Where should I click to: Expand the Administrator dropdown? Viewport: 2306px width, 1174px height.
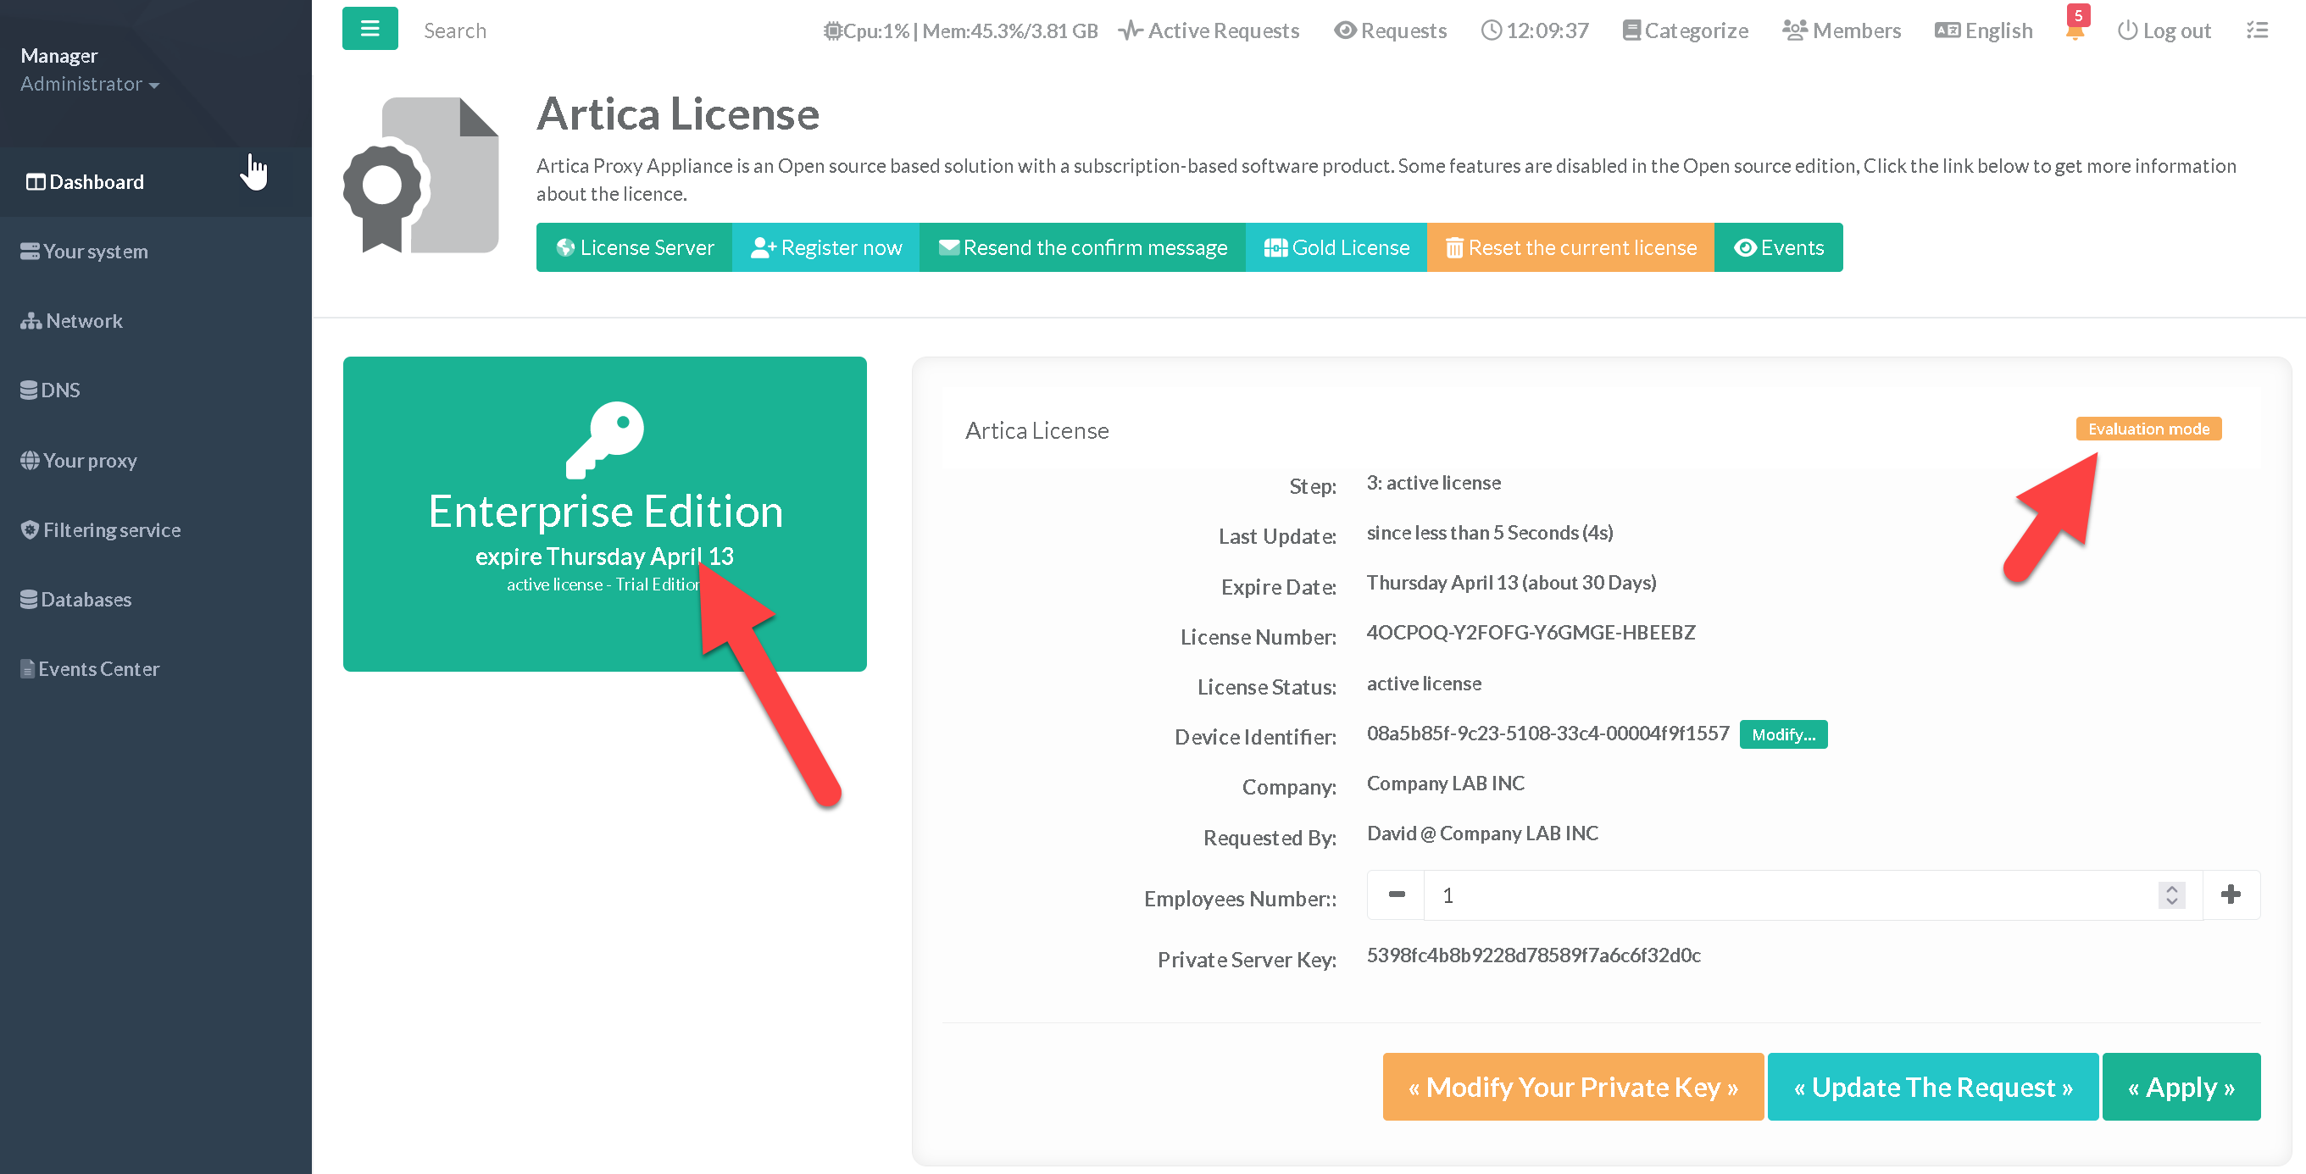tap(90, 84)
